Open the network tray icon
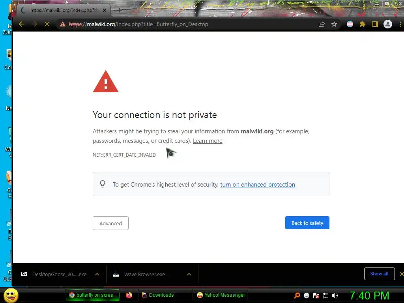404x303 pixels. [325, 296]
